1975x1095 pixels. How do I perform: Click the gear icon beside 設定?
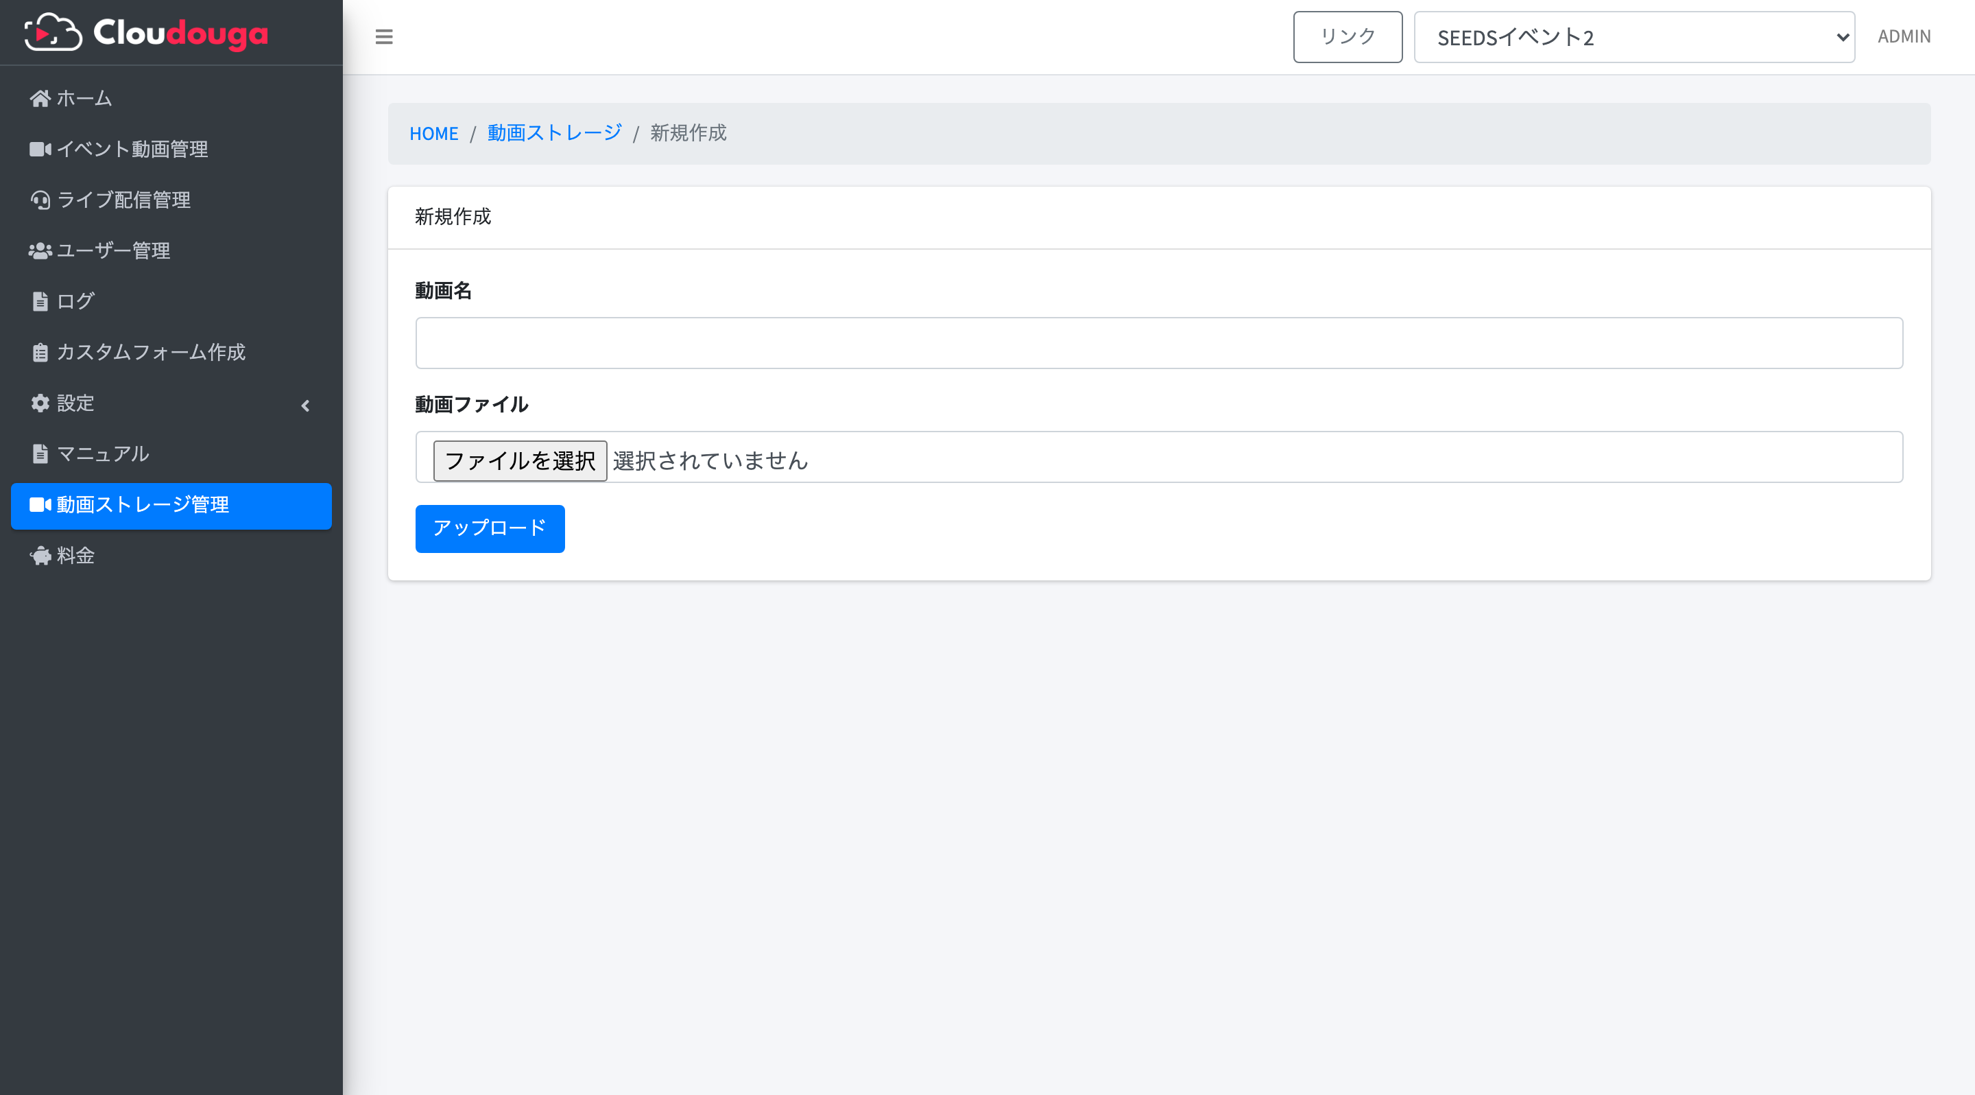(40, 403)
